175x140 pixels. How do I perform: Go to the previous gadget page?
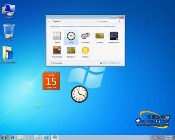[x=49, y=21]
